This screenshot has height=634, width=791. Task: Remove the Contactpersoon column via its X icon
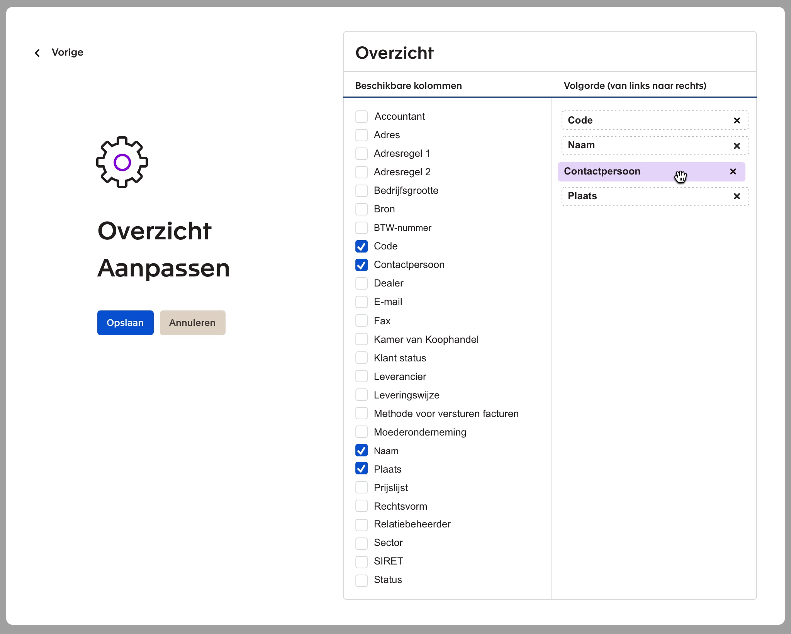733,171
